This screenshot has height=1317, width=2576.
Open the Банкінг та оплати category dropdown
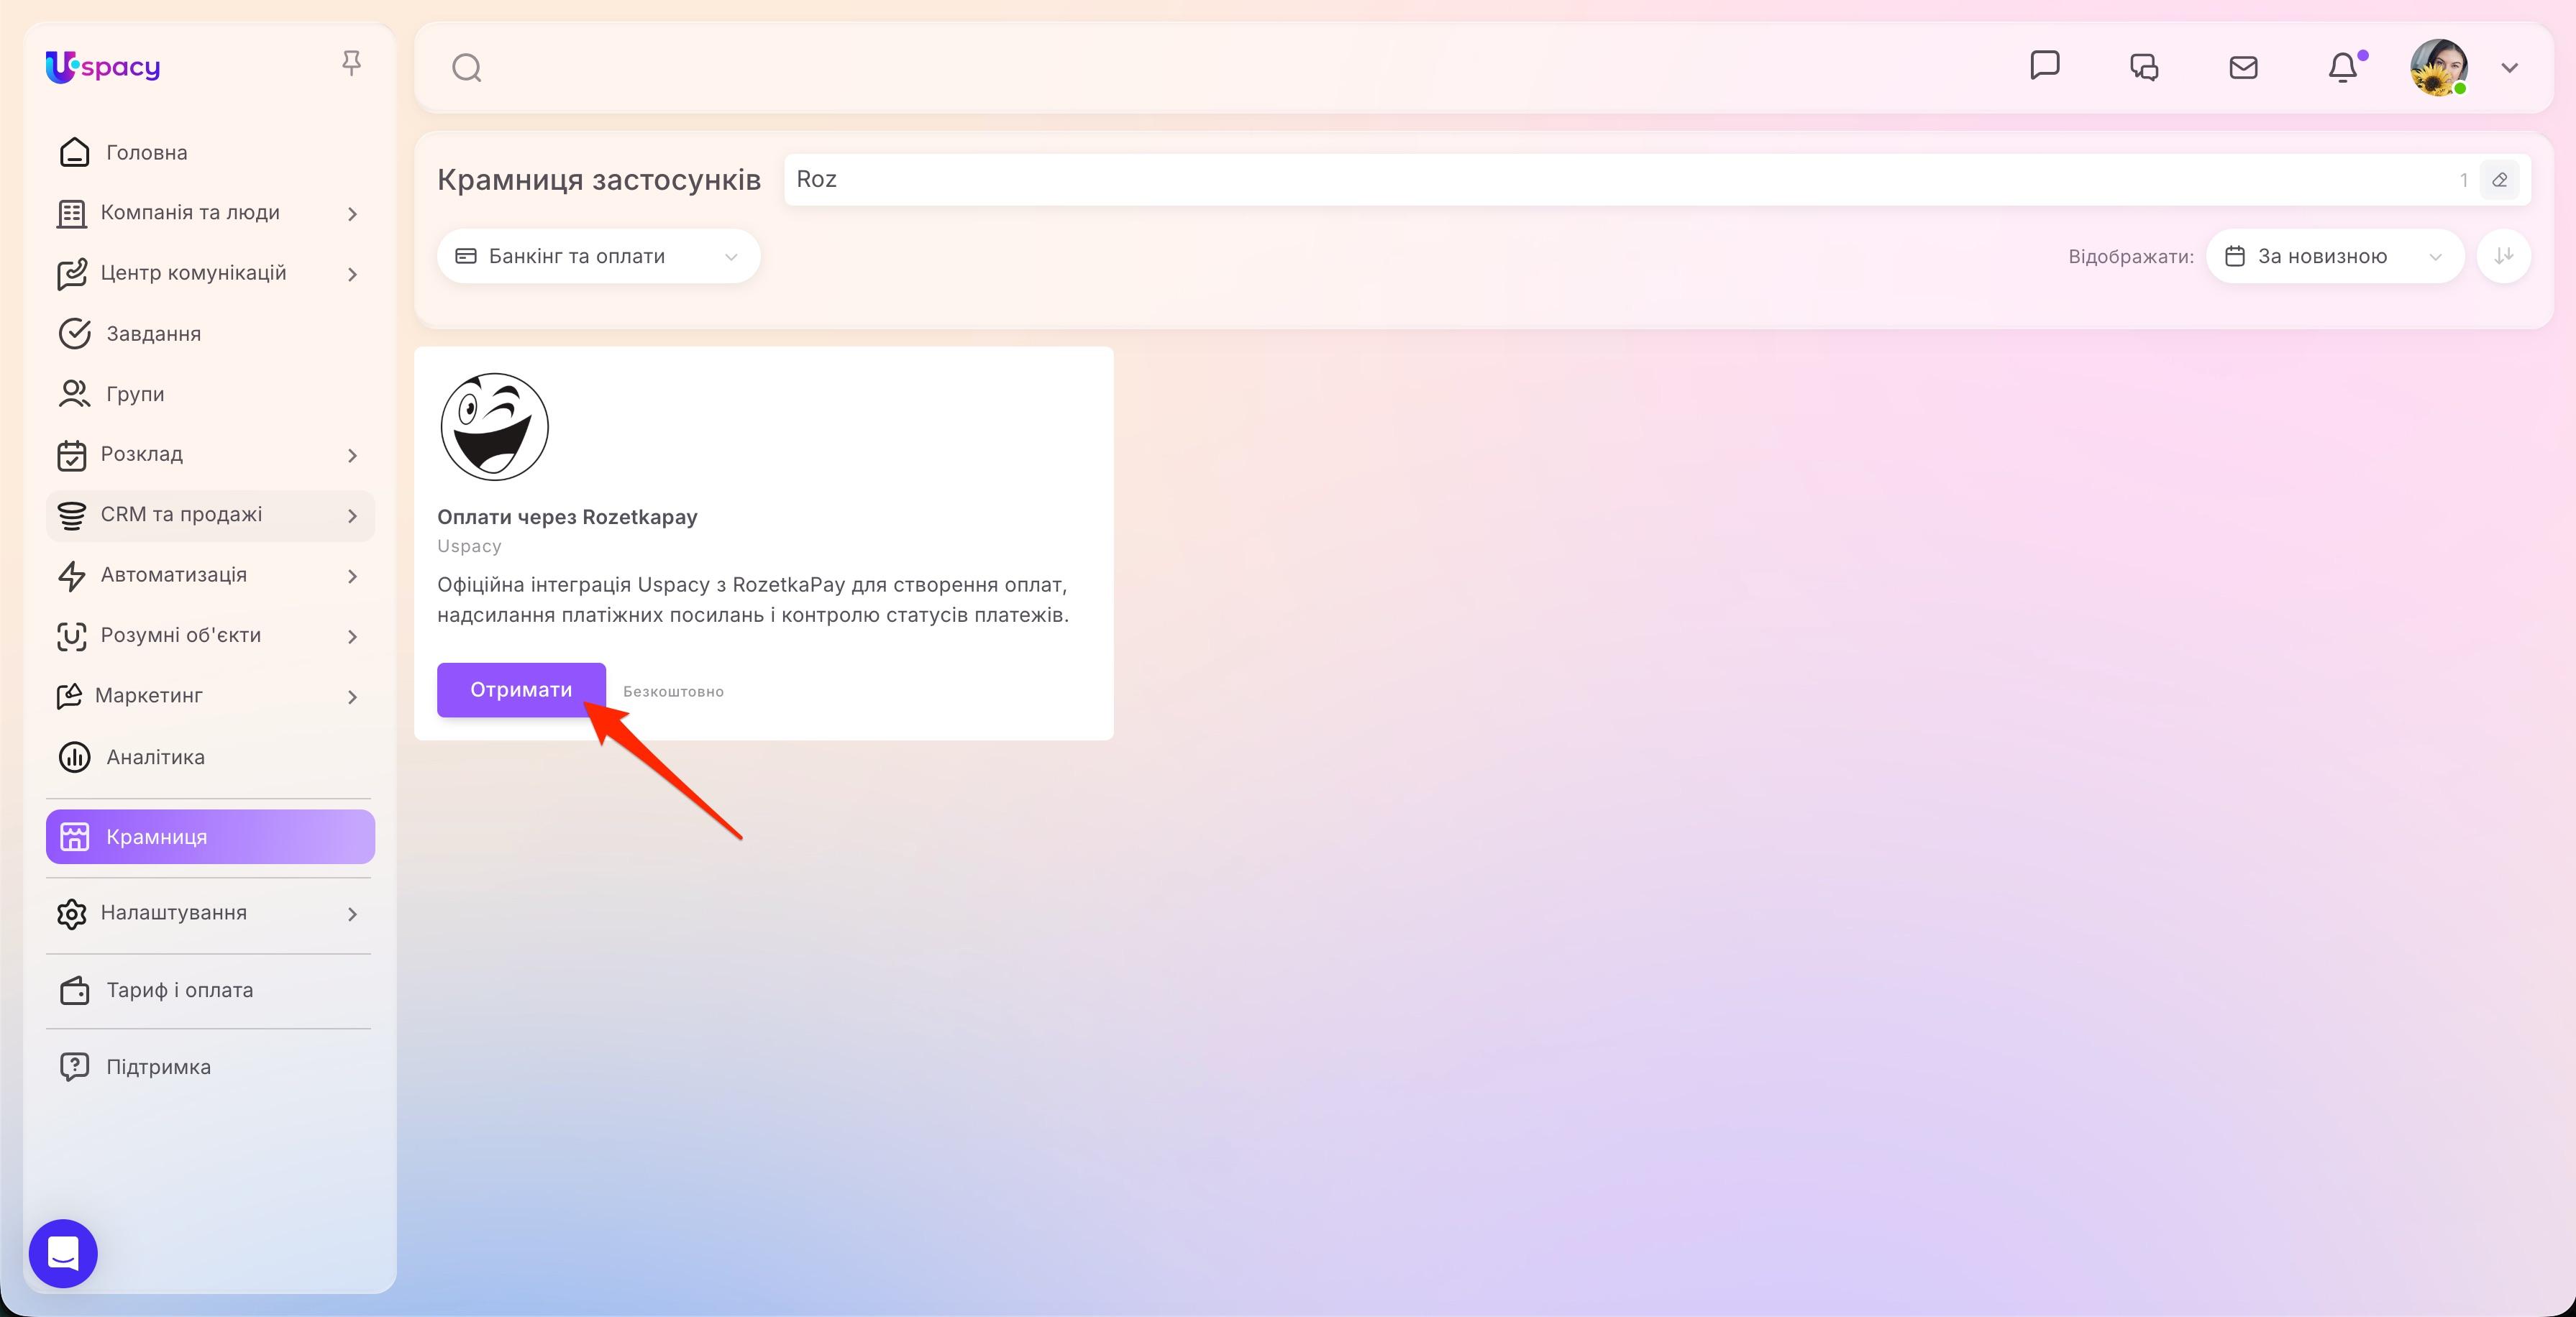point(598,257)
